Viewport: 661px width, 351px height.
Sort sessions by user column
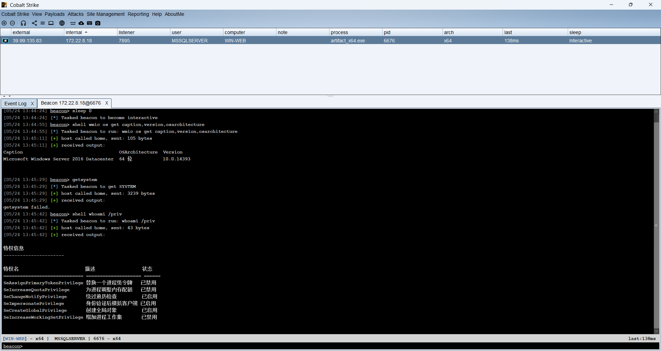pos(197,32)
